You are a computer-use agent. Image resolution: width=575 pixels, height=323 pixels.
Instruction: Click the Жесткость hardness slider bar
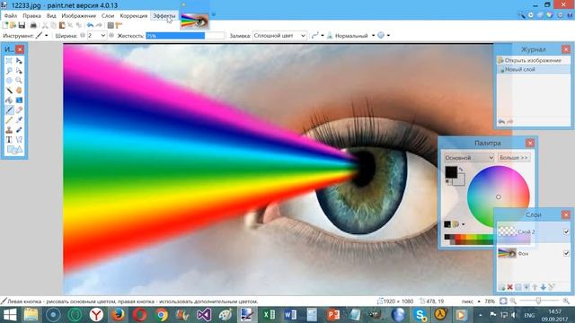[x=185, y=36]
